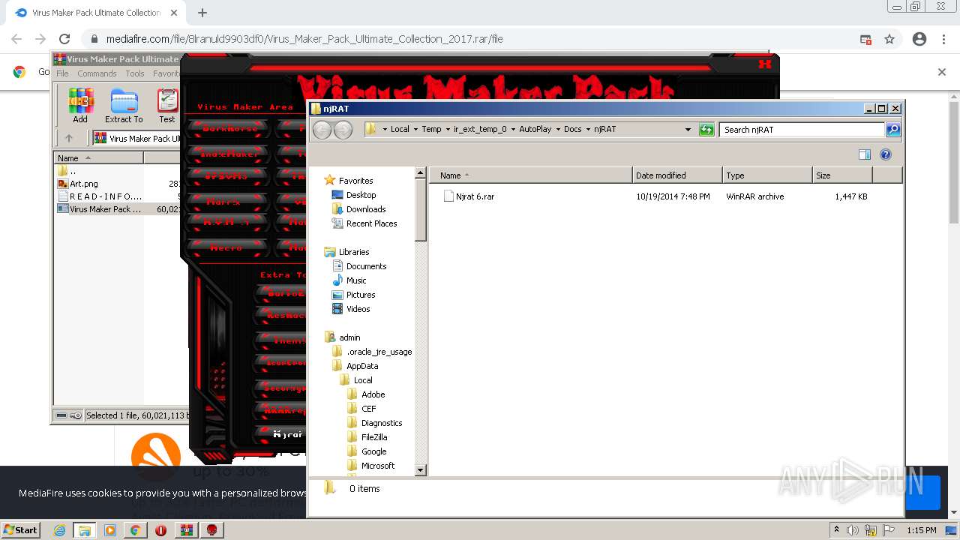Change the folder view layout
960x540 pixels.
pyautogui.click(x=865, y=154)
